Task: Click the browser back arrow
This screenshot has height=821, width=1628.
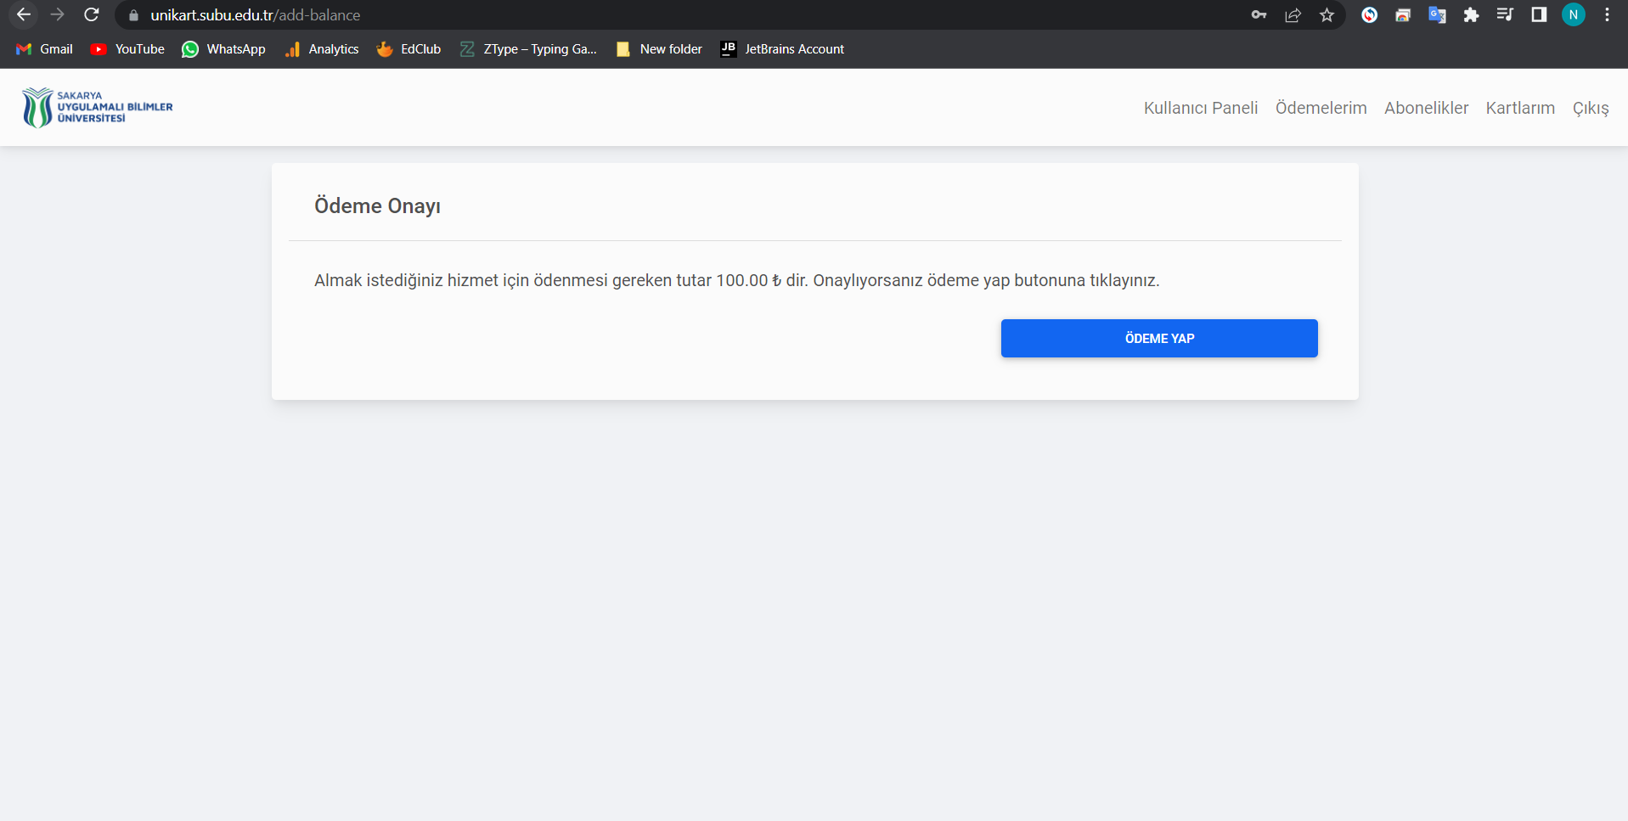Action: click(x=24, y=15)
